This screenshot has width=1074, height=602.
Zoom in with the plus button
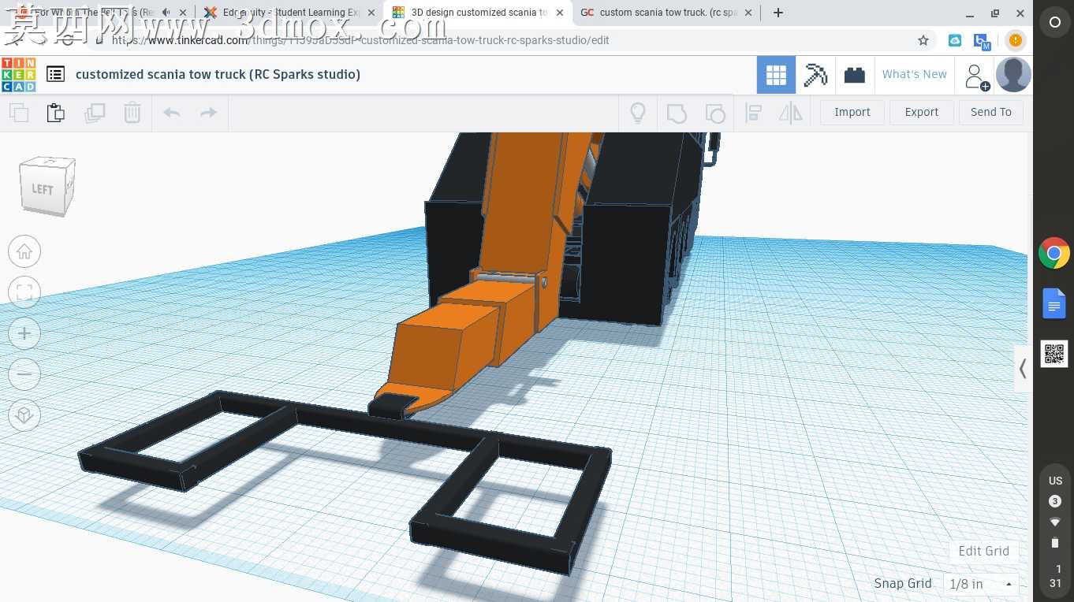(24, 333)
